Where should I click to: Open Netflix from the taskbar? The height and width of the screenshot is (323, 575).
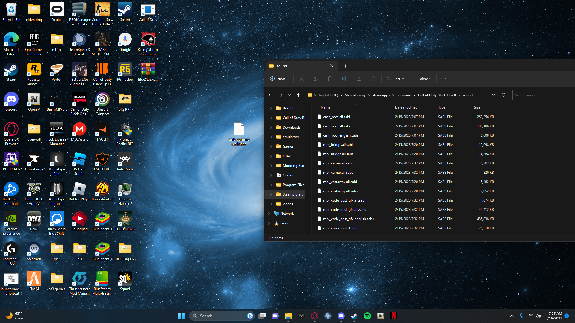[394, 316]
